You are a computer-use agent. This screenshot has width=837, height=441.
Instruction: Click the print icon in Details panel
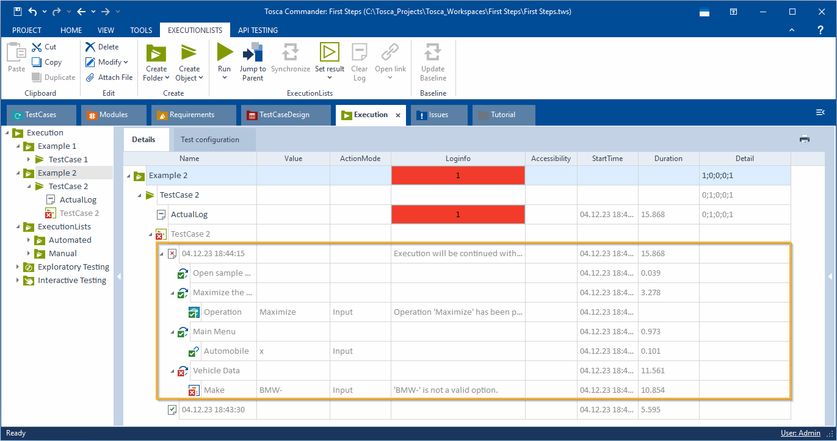click(x=804, y=140)
